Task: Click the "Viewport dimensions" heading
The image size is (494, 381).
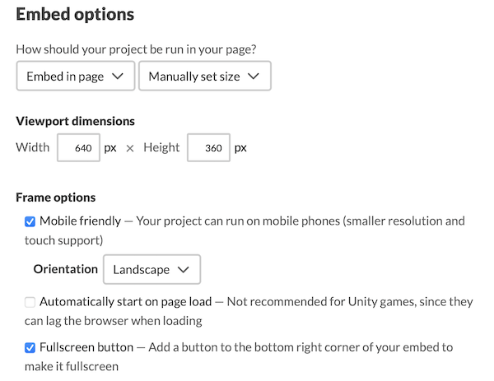Action: click(x=75, y=121)
